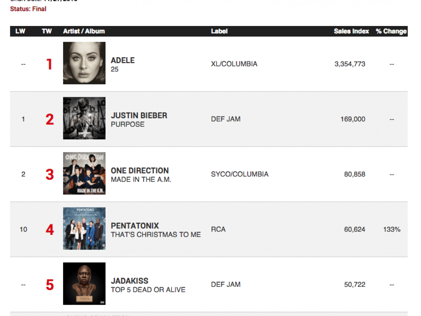
Task: Click Pentatonix Christmas album cover
Action: click(84, 229)
